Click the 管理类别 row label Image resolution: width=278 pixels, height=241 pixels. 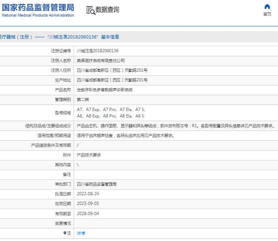point(63,100)
